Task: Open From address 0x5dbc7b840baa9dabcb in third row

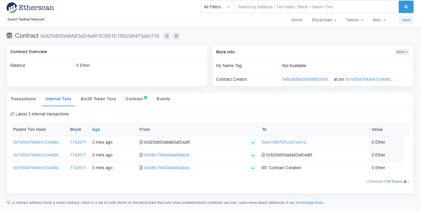Action: click(168, 168)
